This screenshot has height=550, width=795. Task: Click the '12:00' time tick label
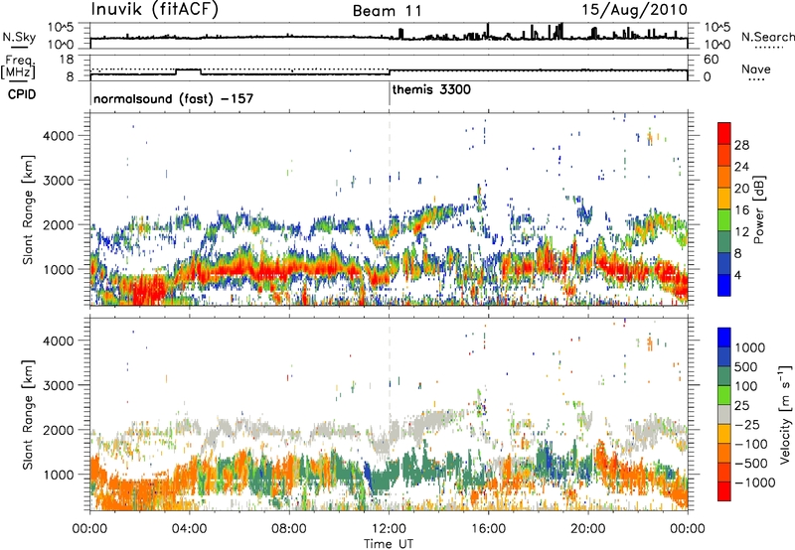coord(389,529)
